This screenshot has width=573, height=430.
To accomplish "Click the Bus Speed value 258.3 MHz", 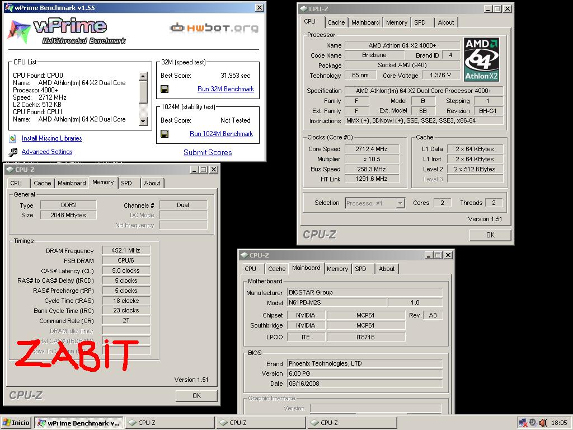I will [x=372, y=169].
